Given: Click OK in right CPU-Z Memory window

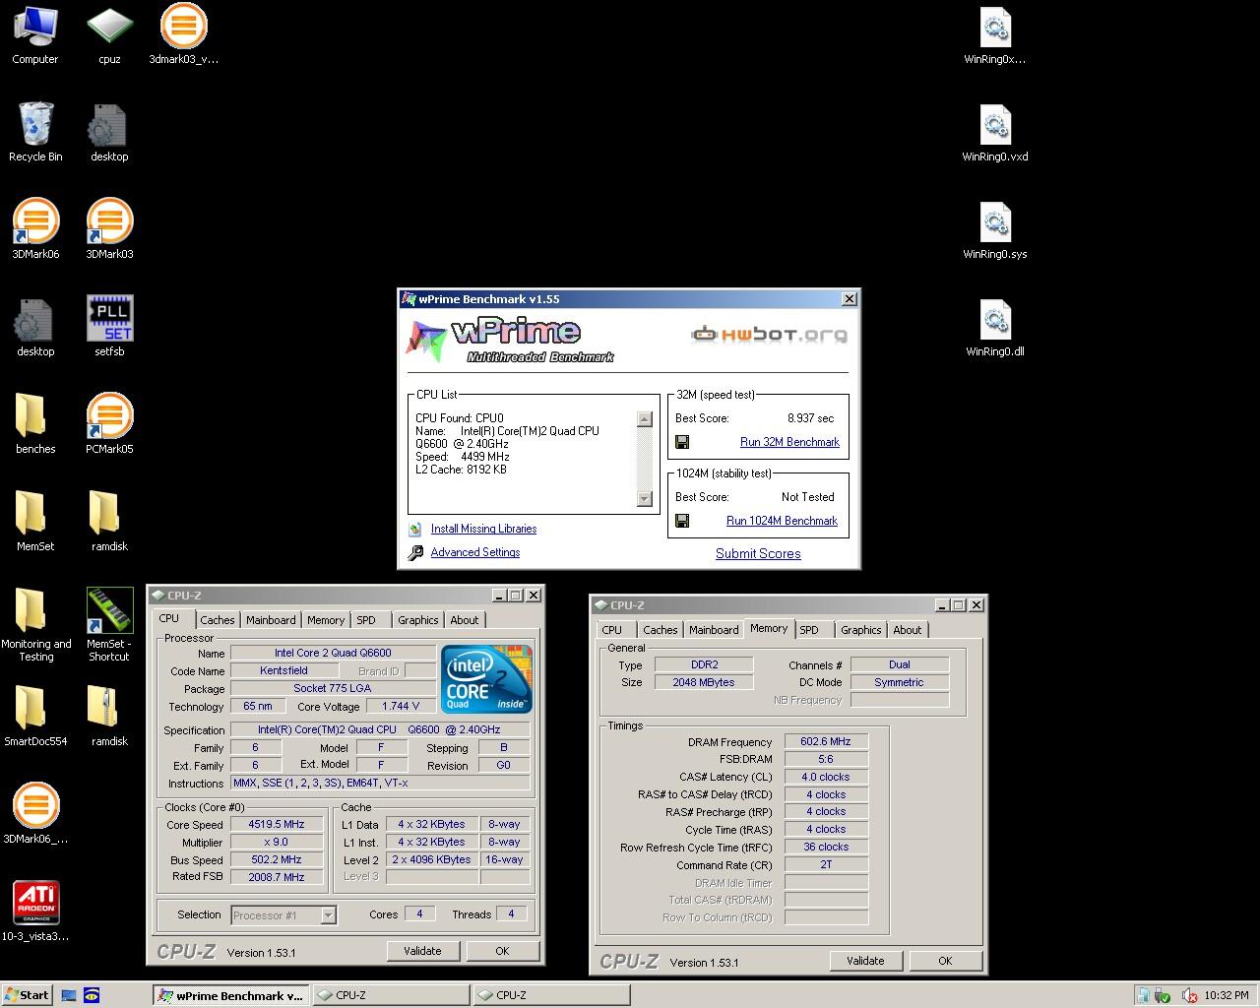Looking at the screenshot, I should click(945, 961).
